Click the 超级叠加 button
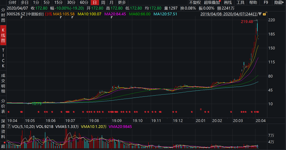Viewport: 286px width, 150px height. [x=212, y=3]
